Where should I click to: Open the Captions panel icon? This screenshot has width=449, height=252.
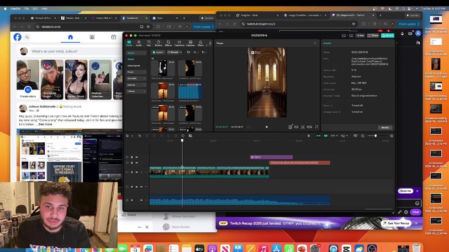(190, 43)
